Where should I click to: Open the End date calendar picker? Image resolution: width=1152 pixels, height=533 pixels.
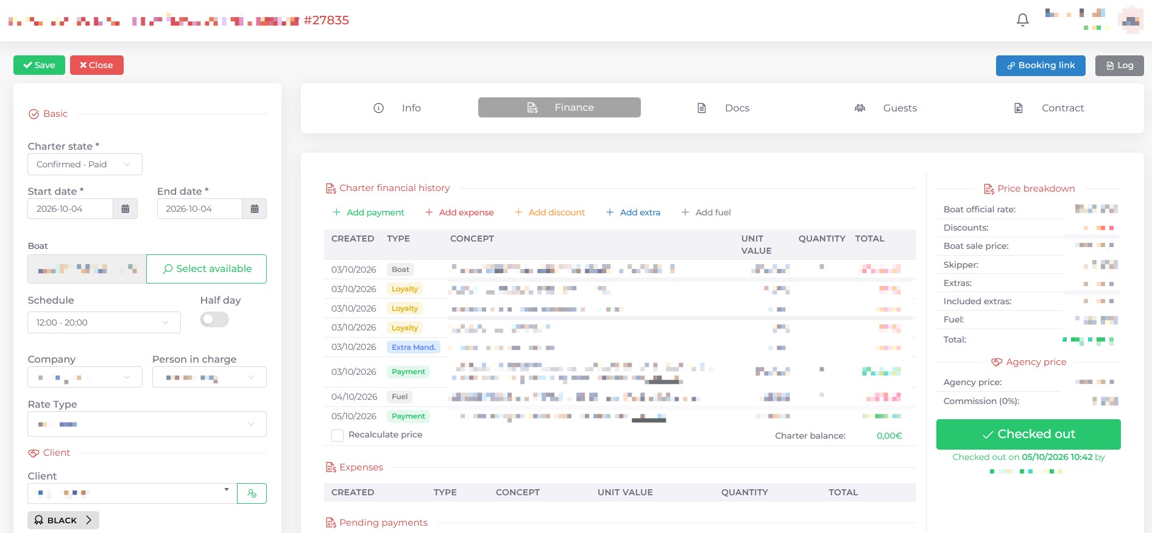255,209
